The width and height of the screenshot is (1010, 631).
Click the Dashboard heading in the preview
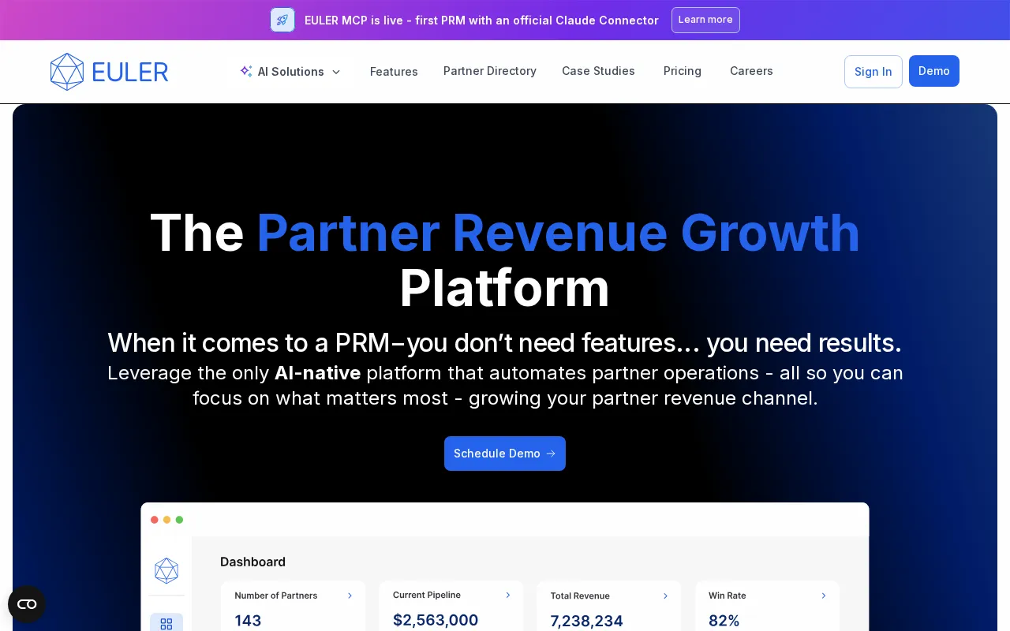pos(252,562)
